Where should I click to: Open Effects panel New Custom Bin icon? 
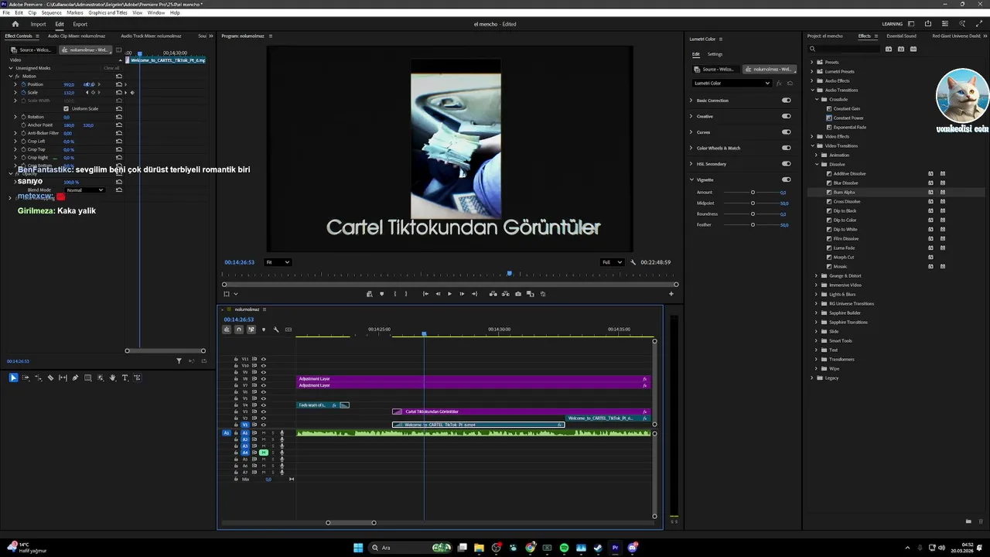(968, 521)
